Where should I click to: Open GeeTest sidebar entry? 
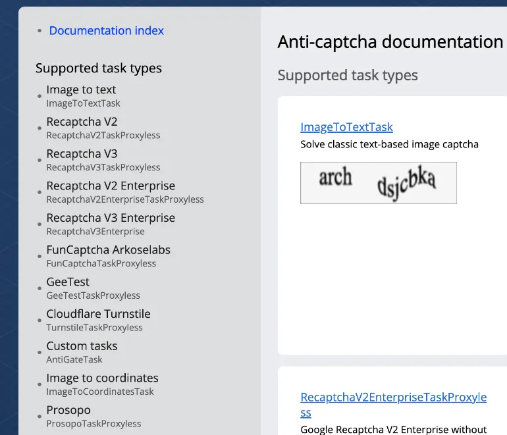(68, 282)
